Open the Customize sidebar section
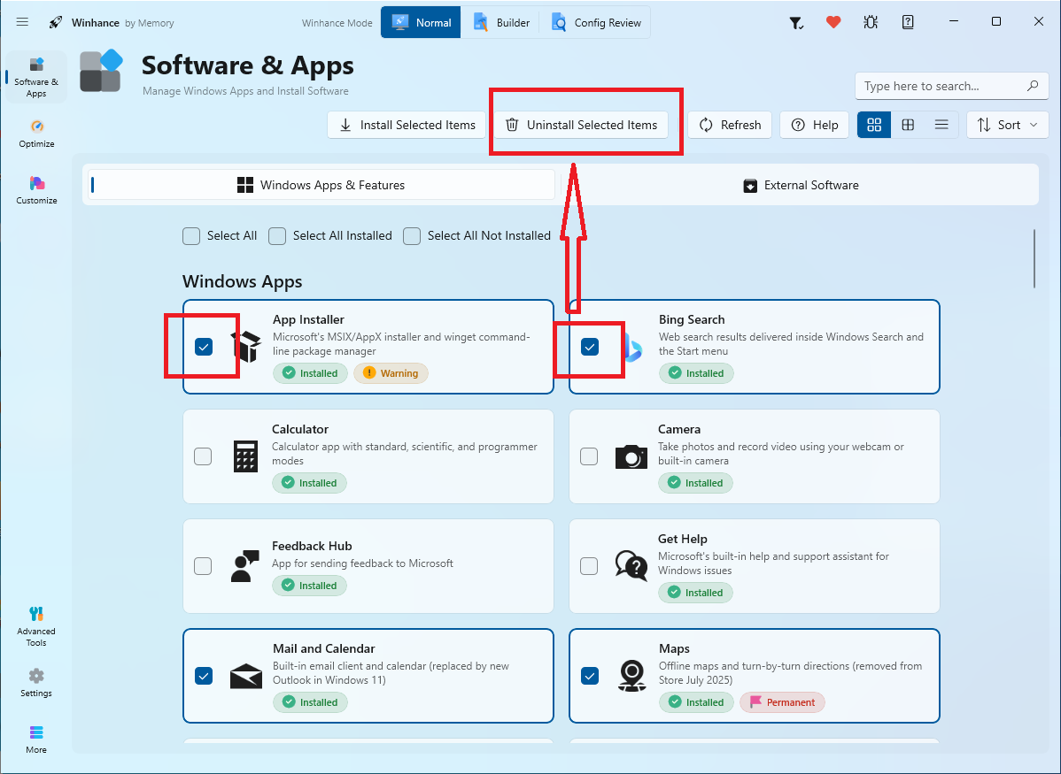The width and height of the screenshot is (1061, 774). (36, 191)
